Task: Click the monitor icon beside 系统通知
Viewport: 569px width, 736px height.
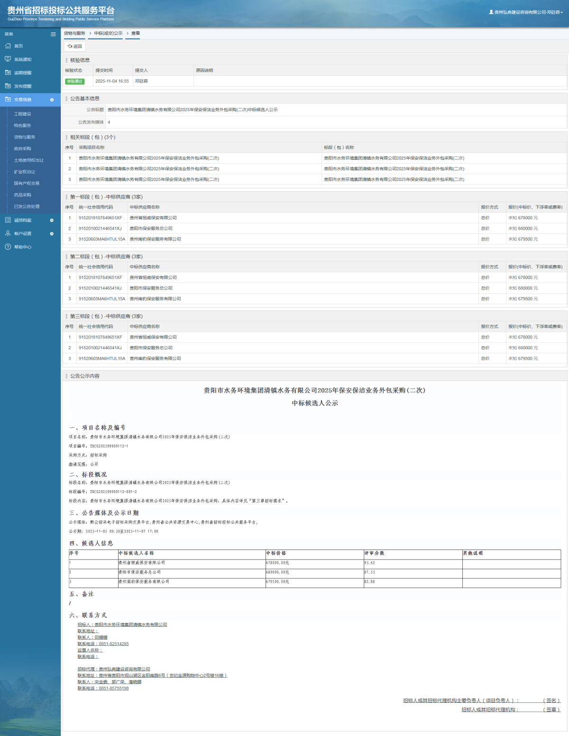Action: (x=8, y=59)
